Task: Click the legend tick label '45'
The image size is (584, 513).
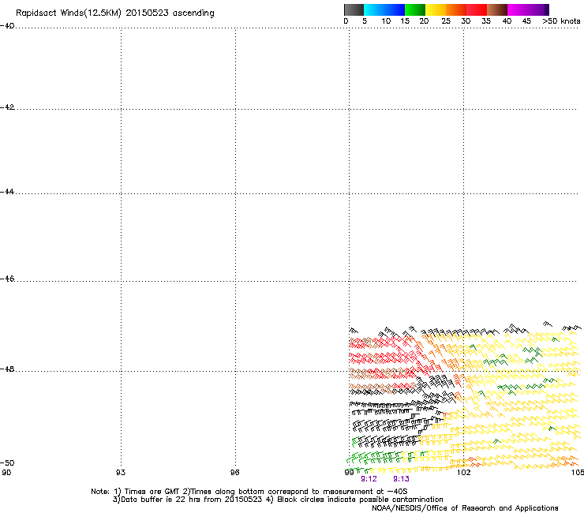Action: point(526,21)
